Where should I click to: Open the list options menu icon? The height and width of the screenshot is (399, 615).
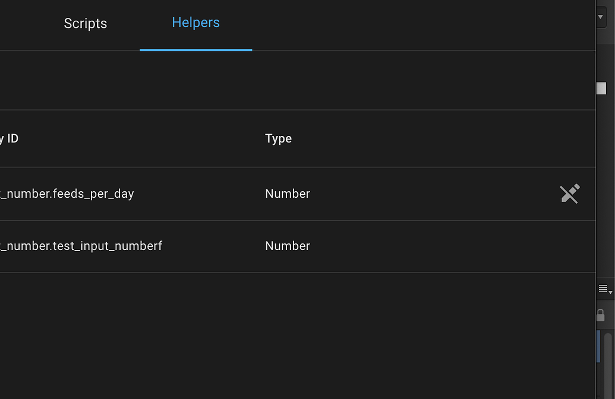click(x=603, y=289)
